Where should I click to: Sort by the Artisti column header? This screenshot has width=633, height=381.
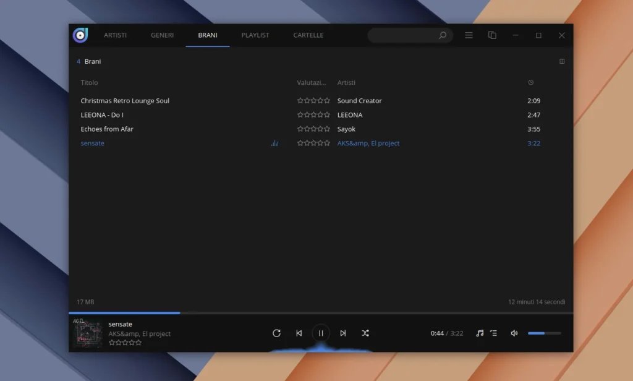[346, 82]
